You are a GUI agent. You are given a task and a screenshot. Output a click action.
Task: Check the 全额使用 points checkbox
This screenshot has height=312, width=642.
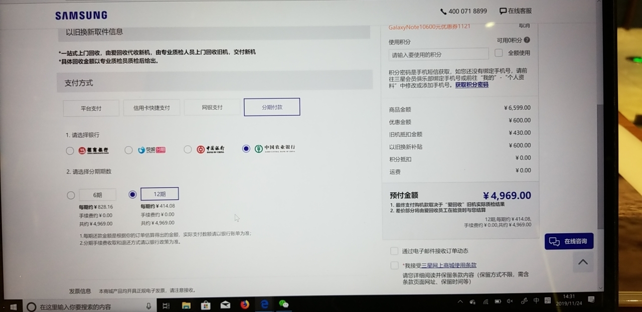pos(499,53)
